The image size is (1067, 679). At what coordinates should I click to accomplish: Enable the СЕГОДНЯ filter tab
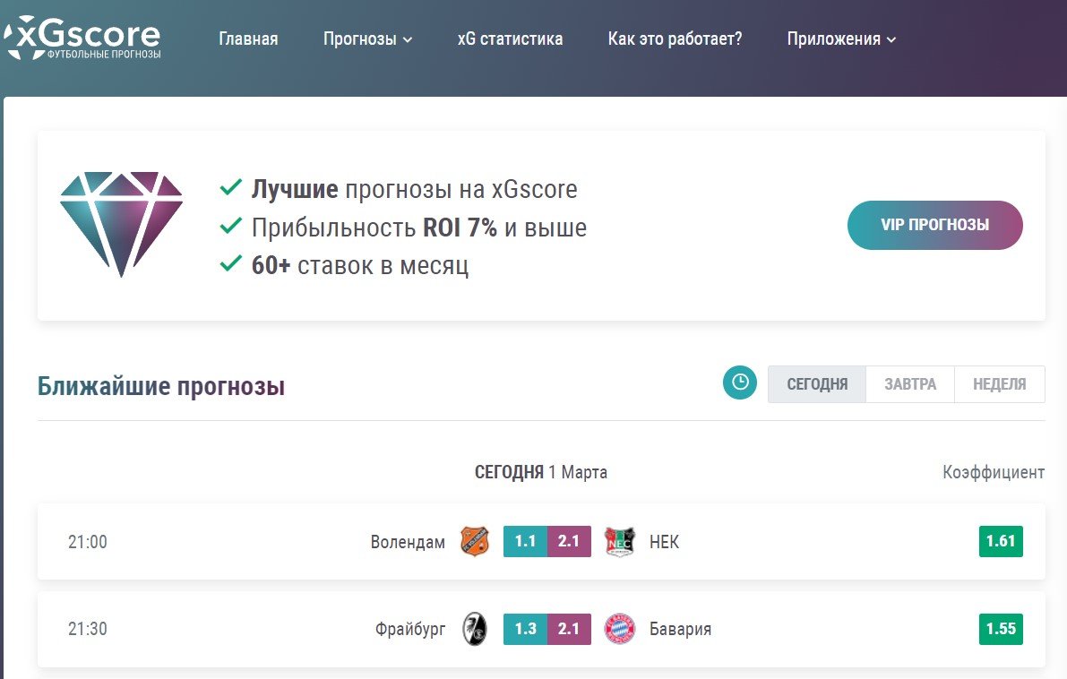pos(816,383)
